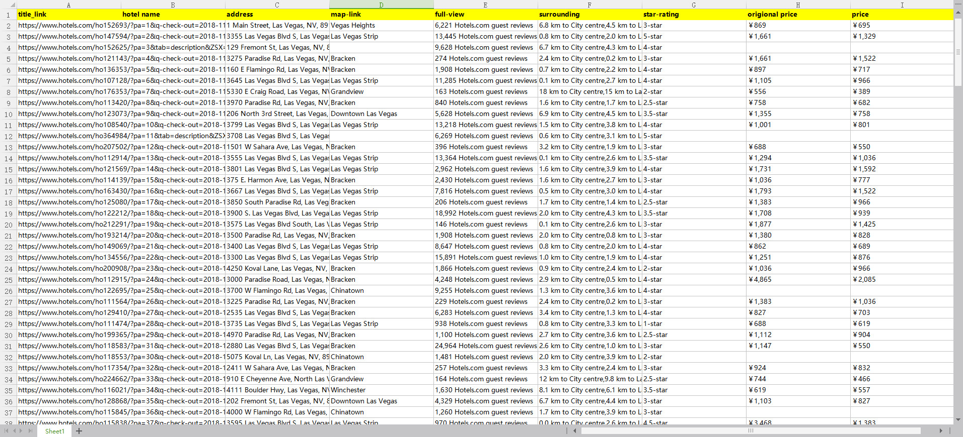Select row 12 header number

(x=9, y=136)
